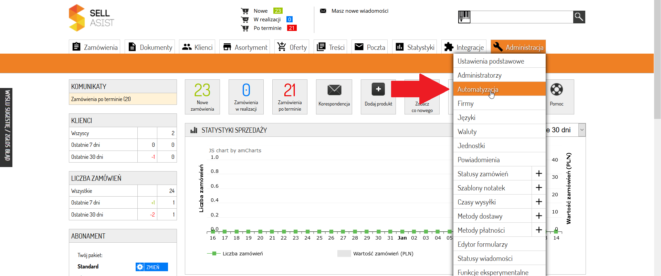
Task: Select Automatyzacja menu item
Action: point(500,89)
